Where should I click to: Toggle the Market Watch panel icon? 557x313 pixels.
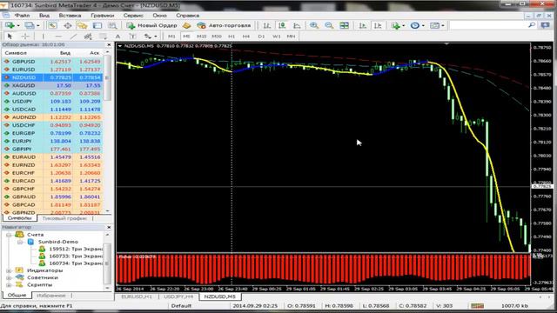52,25
